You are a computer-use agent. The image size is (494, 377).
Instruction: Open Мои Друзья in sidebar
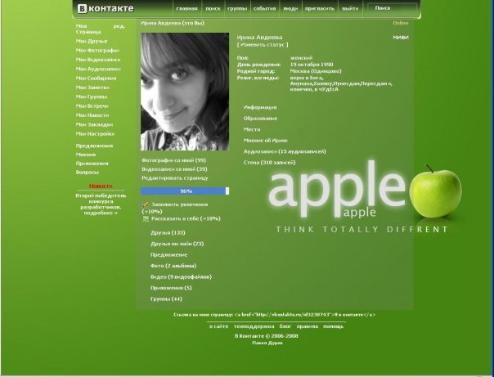tap(92, 41)
